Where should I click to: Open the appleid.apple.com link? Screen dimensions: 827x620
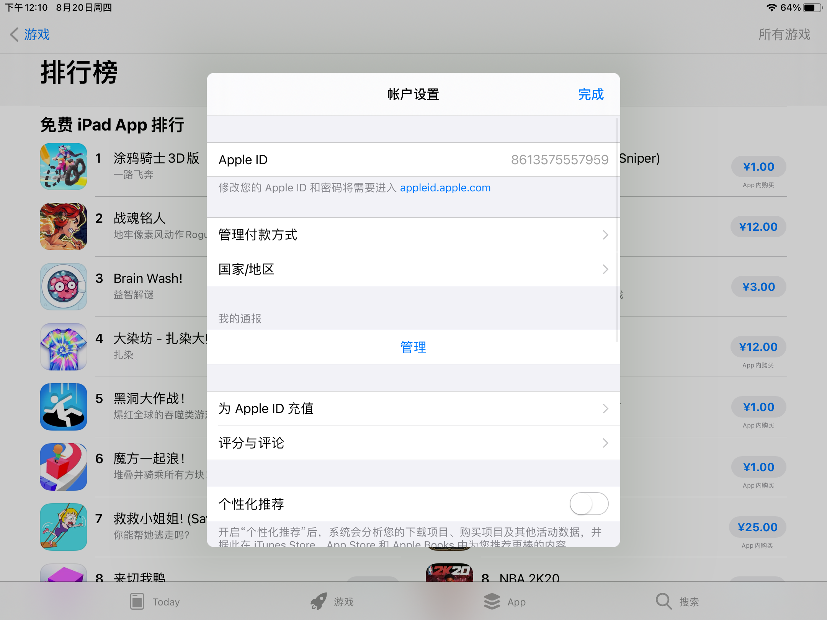tap(445, 188)
